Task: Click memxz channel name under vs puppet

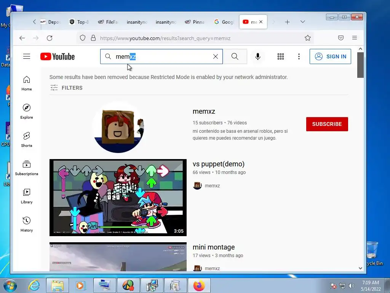Action: (x=212, y=186)
